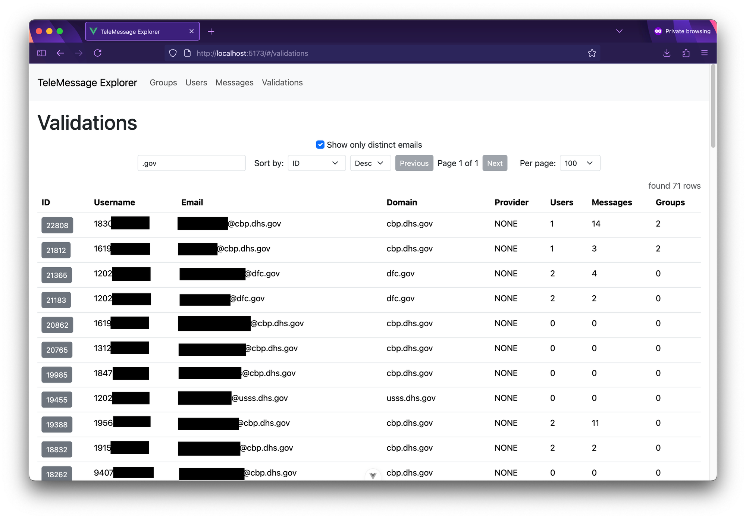The width and height of the screenshot is (746, 519).
Task: Bookmark this page with star icon
Action: (x=592, y=53)
